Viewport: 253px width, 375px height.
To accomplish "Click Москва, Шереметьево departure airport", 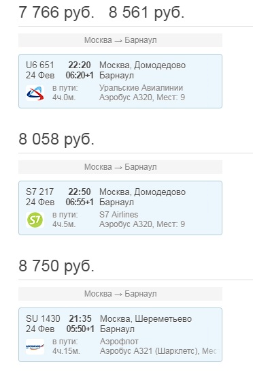I will point(146,319).
